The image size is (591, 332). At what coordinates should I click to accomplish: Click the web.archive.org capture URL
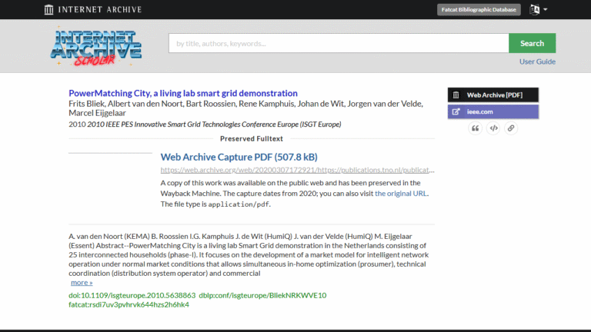(297, 170)
